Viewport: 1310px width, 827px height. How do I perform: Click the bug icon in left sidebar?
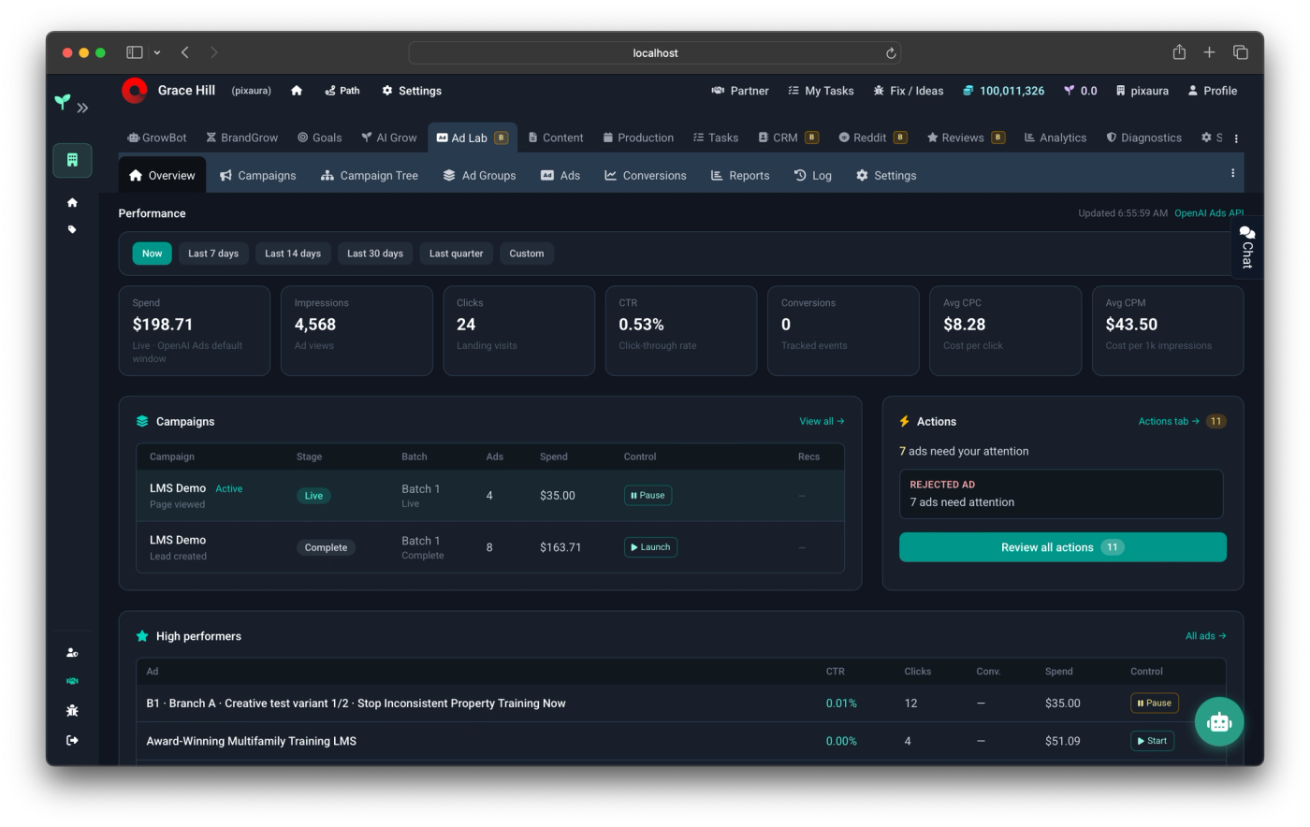click(72, 711)
